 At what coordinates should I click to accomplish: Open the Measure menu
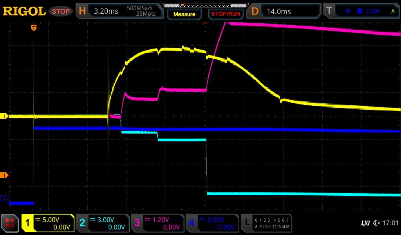coord(184,14)
